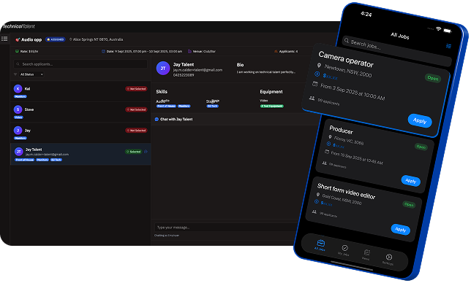Click Jay Talent's JT avatar in list
This screenshot has height=283, width=471.
pyautogui.click(x=18, y=152)
